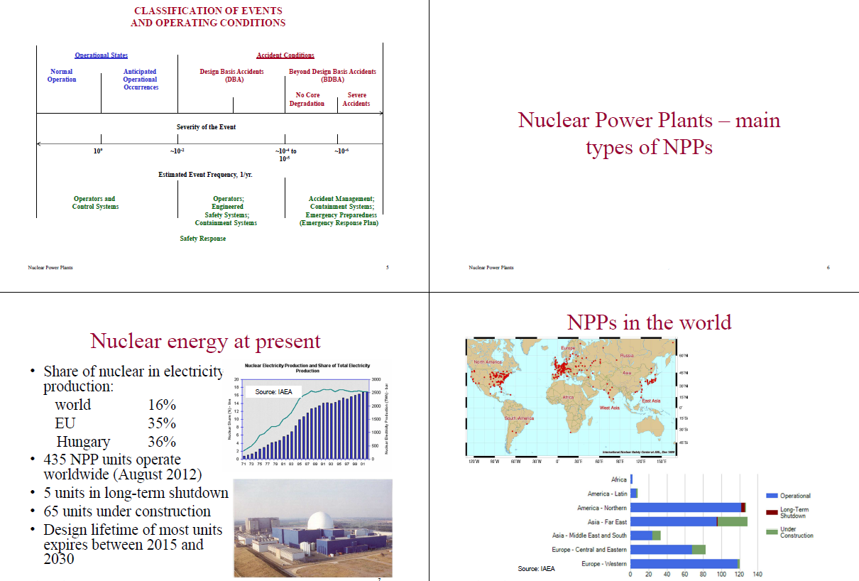Click the "South America" label on map
The image size is (859, 581).
[519, 418]
